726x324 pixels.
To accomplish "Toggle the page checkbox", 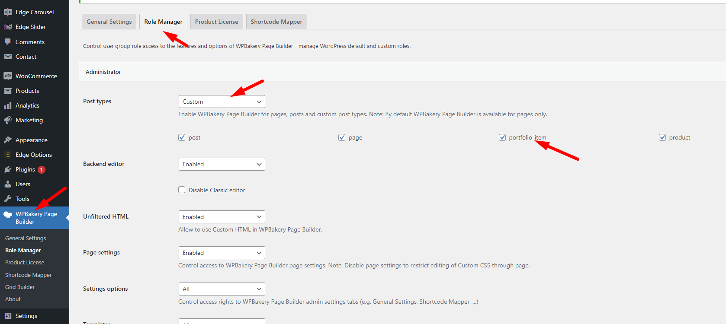I will (x=342, y=137).
